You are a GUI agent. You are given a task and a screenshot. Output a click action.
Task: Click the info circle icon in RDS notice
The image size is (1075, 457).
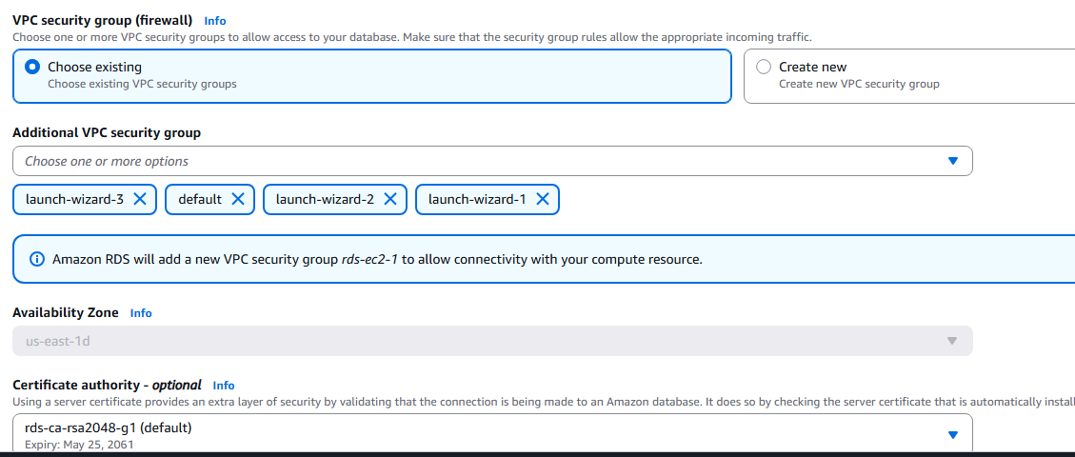click(x=35, y=260)
